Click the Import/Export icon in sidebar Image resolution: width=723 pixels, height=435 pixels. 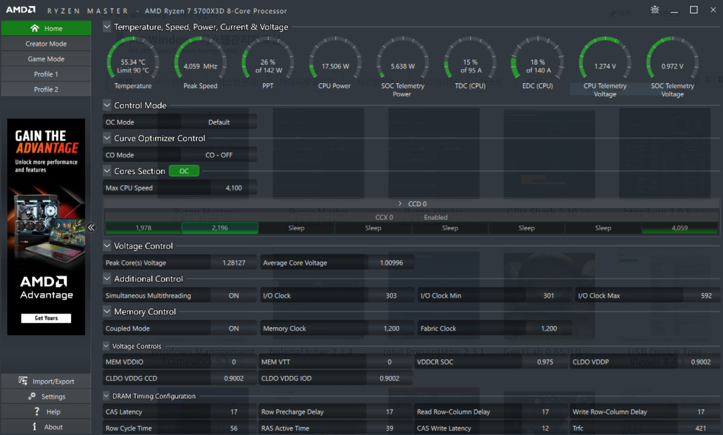point(23,381)
